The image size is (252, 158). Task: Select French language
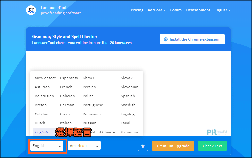[x=66, y=87]
